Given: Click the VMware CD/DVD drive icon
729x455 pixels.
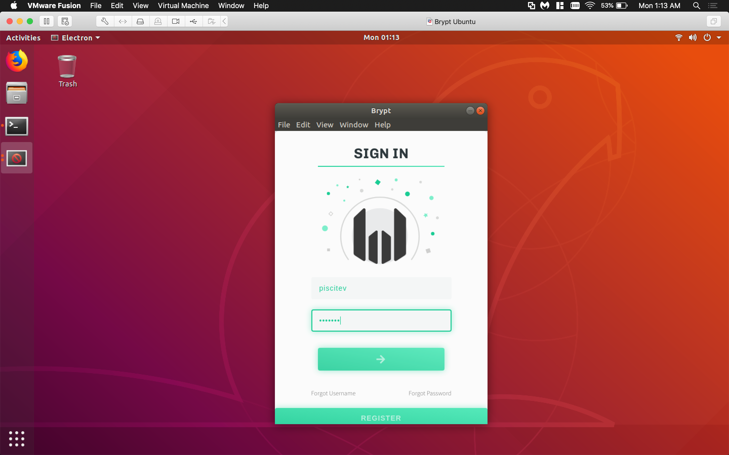Looking at the screenshot, I should click(x=158, y=21).
